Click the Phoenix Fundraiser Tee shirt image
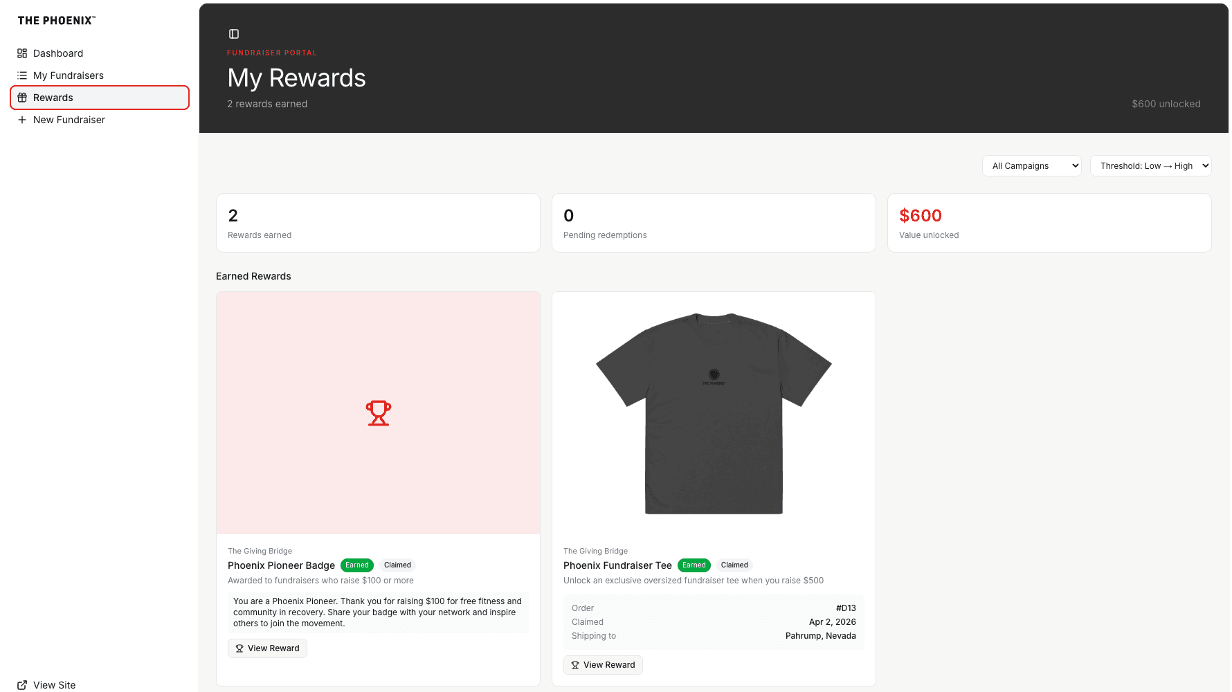Image resolution: width=1232 pixels, height=692 pixels. pos(714,413)
